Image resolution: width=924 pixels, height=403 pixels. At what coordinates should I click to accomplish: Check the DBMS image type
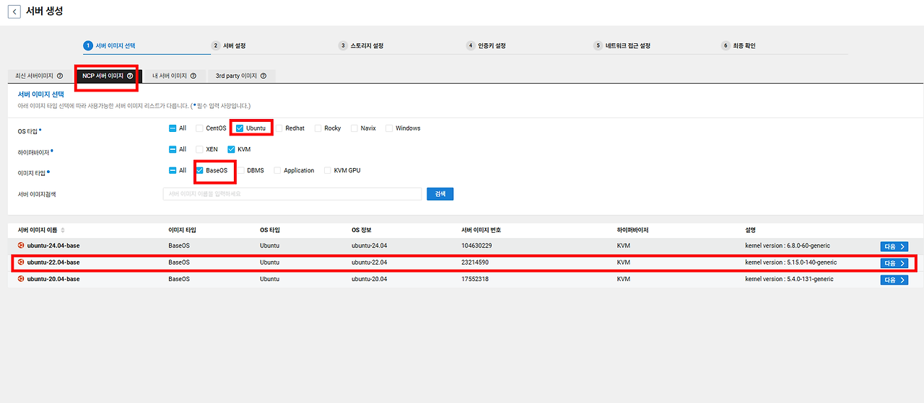pyautogui.click(x=240, y=170)
